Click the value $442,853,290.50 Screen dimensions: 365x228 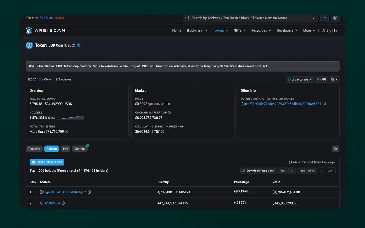285,203
